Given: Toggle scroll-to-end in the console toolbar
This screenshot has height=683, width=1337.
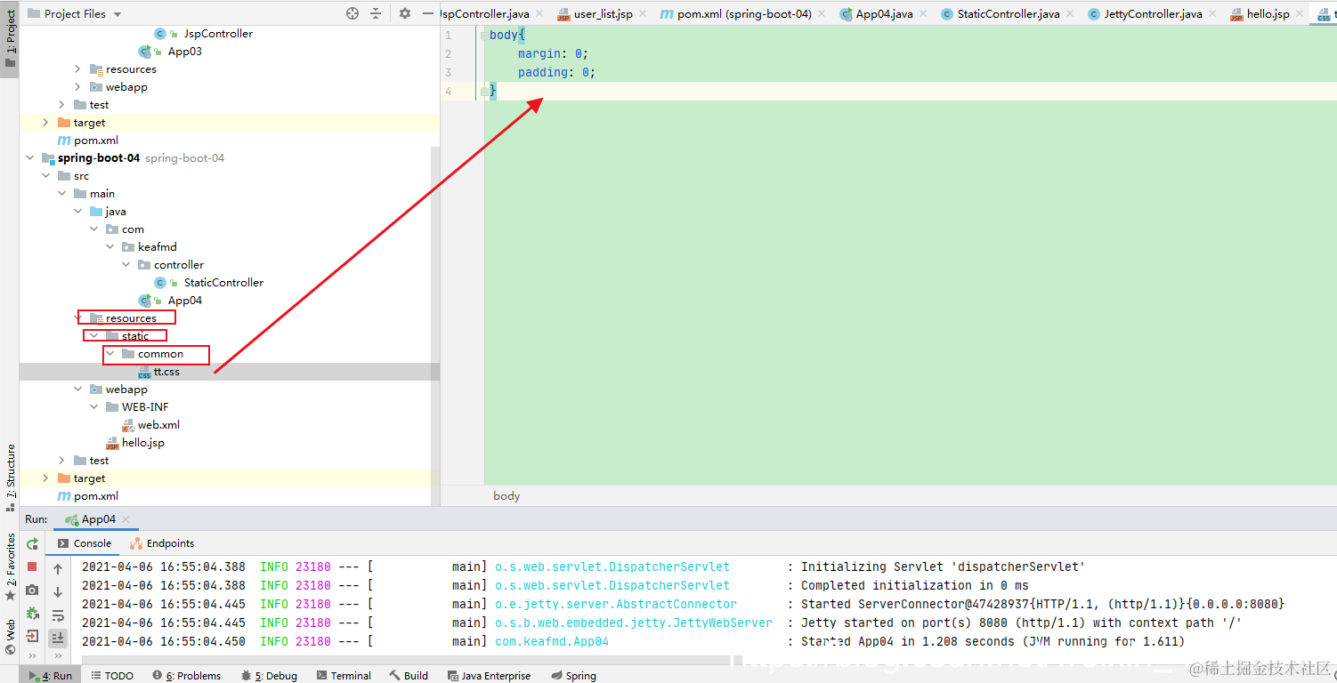Looking at the screenshot, I should pos(58,638).
